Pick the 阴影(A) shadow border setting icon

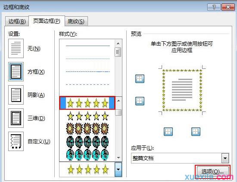pyautogui.click(x=16, y=95)
